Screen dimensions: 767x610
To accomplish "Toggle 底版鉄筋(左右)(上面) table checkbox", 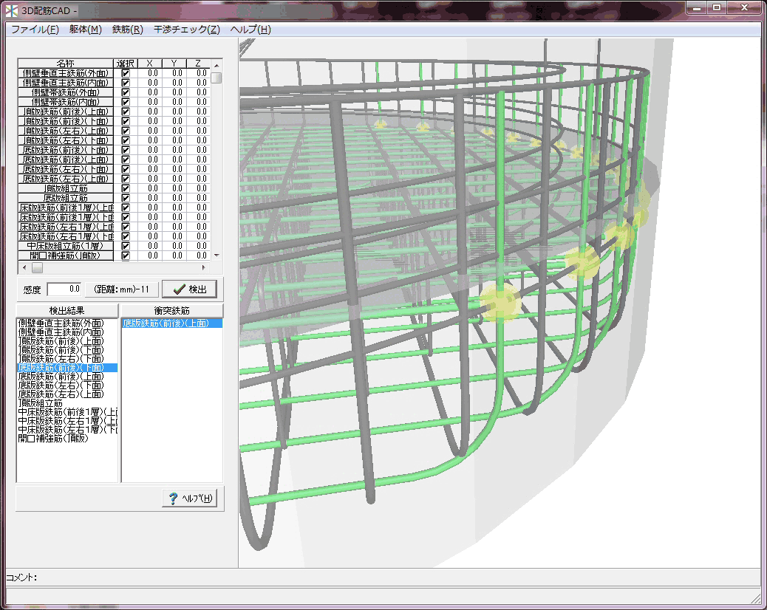I will point(126,179).
